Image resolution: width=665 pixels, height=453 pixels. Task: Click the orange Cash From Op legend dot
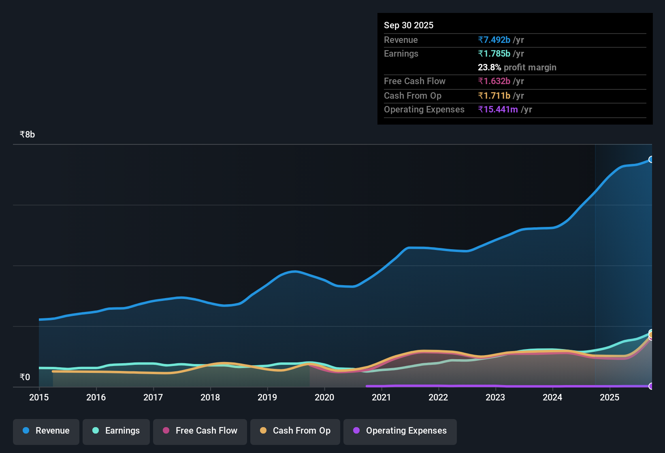pos(263,431)
